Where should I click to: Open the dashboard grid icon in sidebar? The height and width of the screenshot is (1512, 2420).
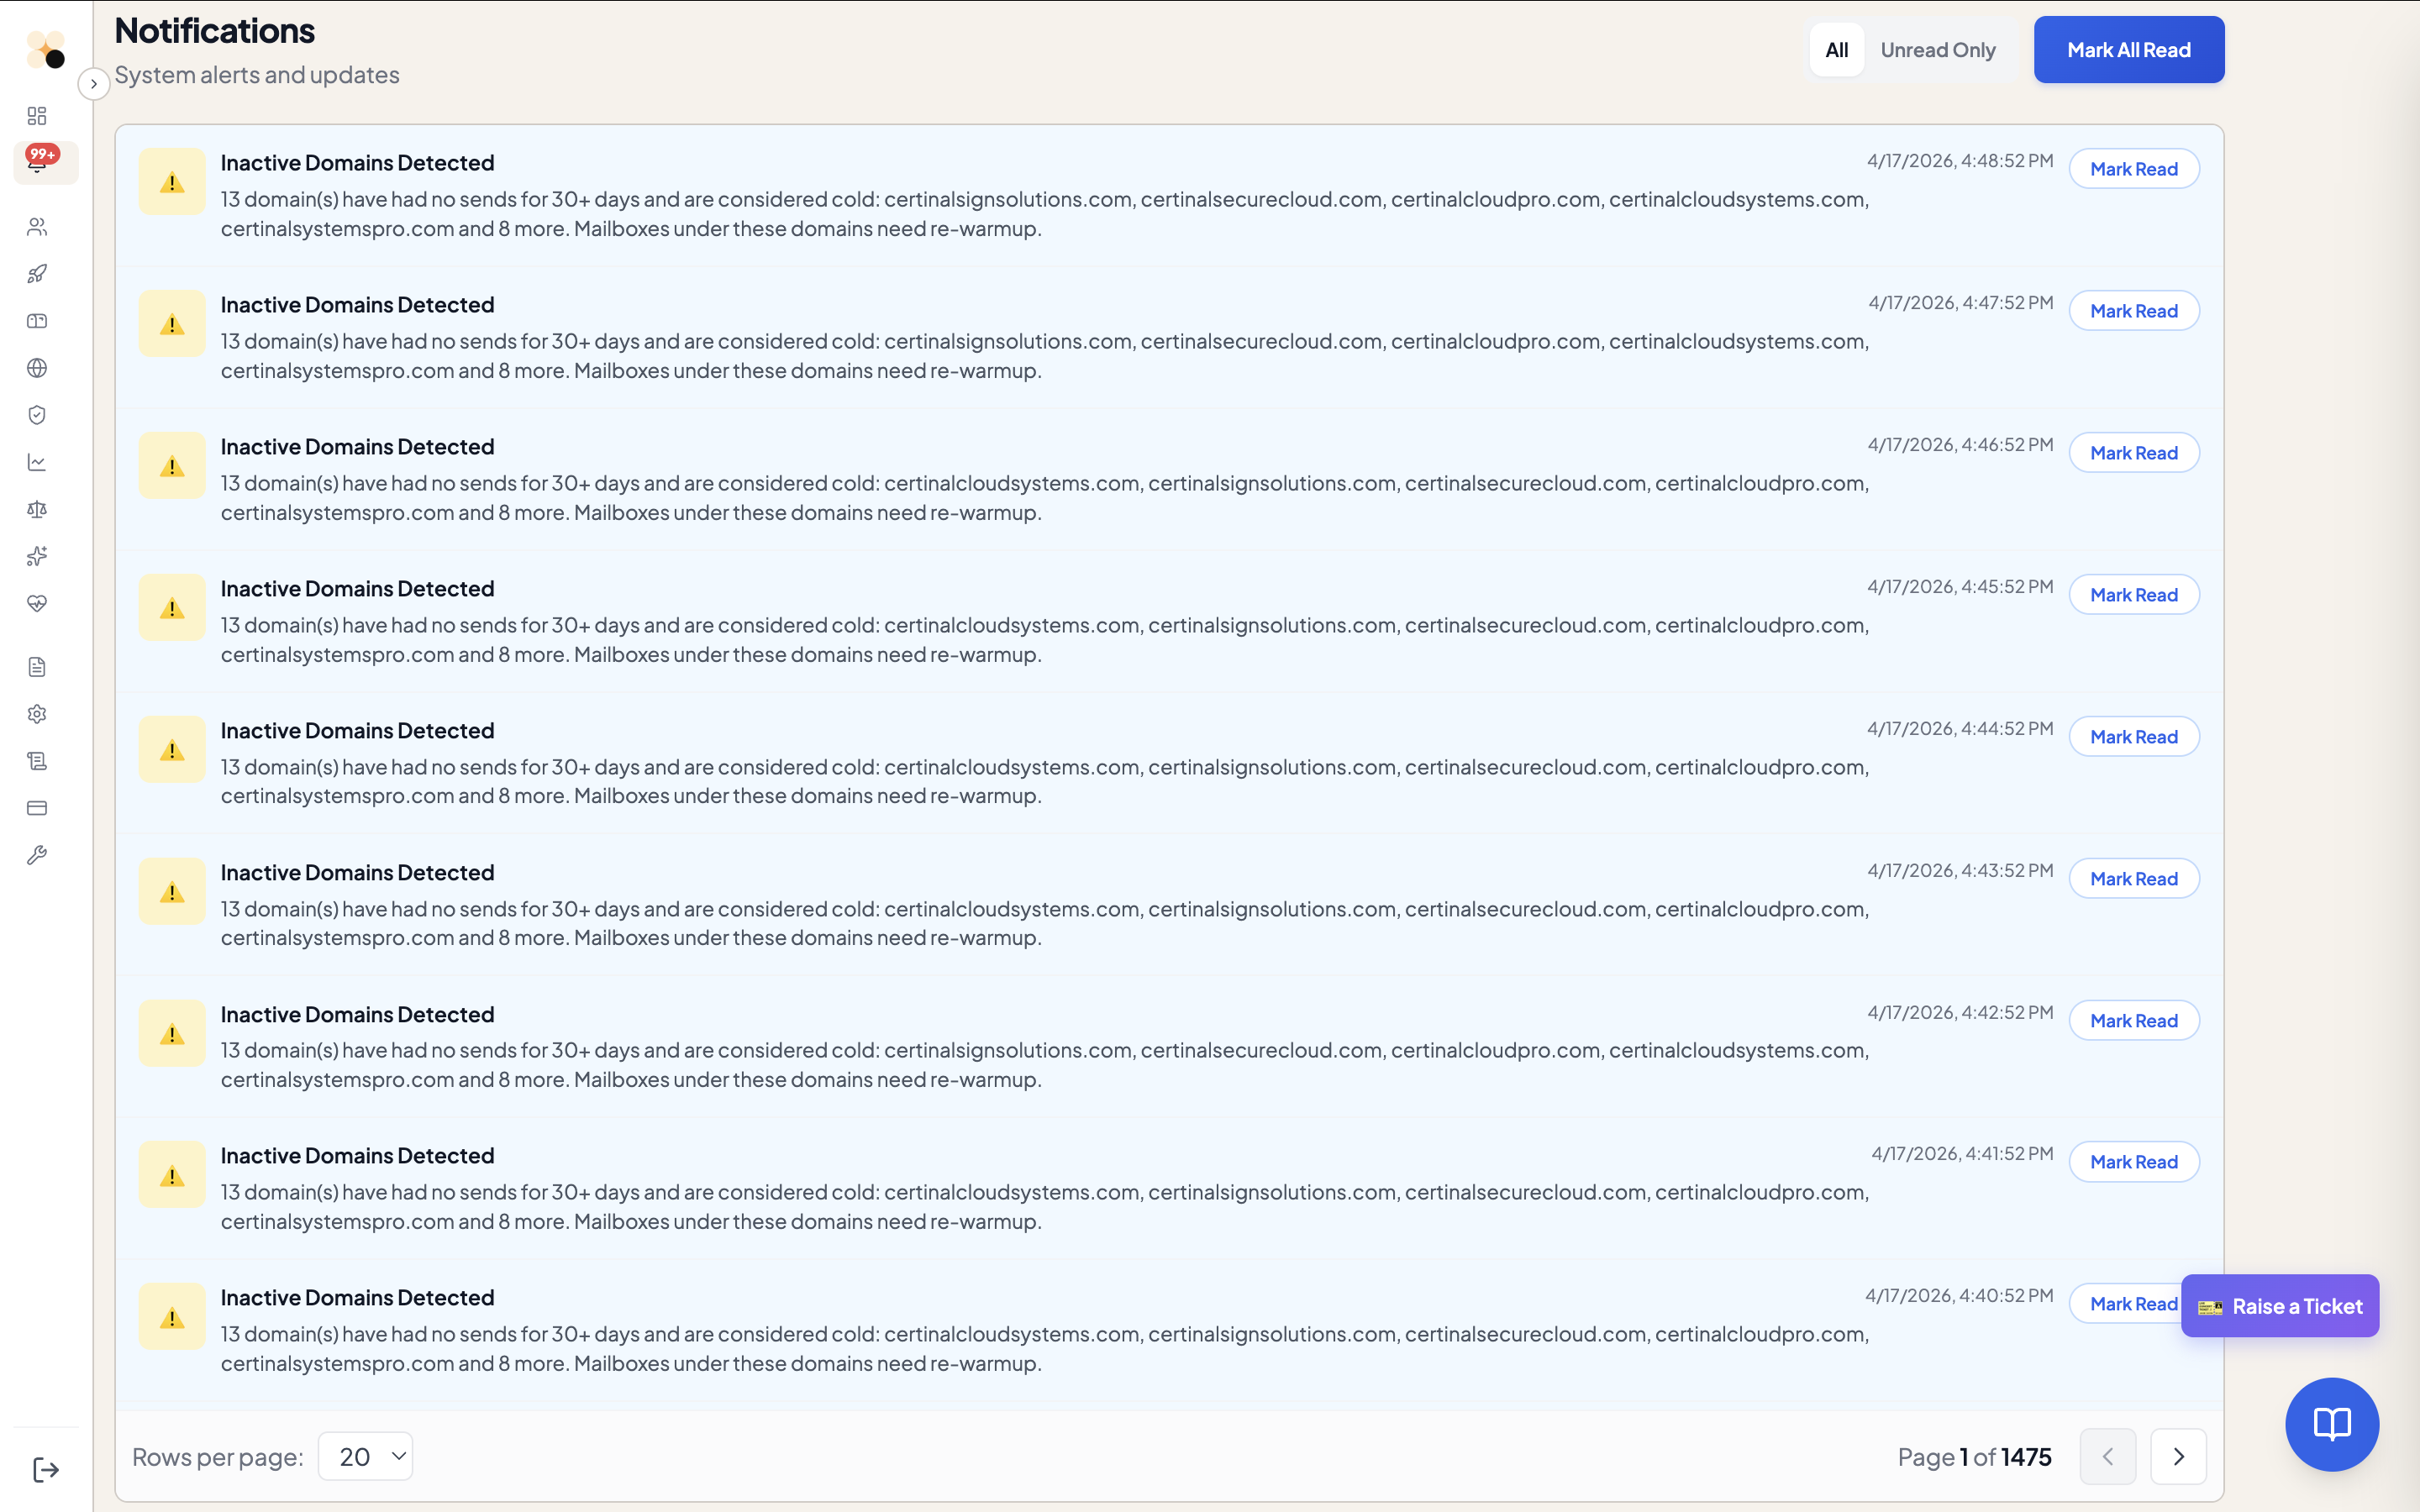pyautogui.click(x=37, y=116)
